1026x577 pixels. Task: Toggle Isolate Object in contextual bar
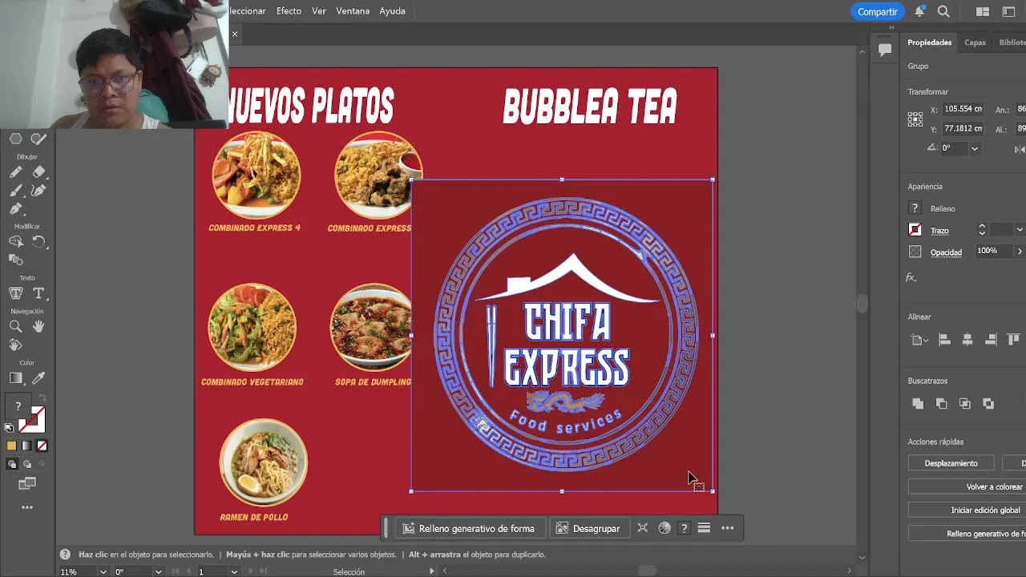[642, 528]
